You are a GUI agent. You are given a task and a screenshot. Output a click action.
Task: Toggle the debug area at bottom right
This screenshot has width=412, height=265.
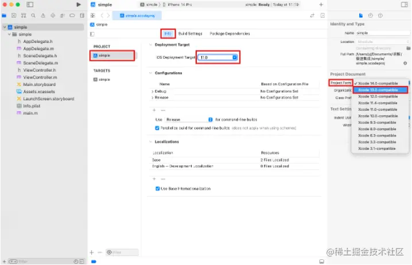coord(321,262)
